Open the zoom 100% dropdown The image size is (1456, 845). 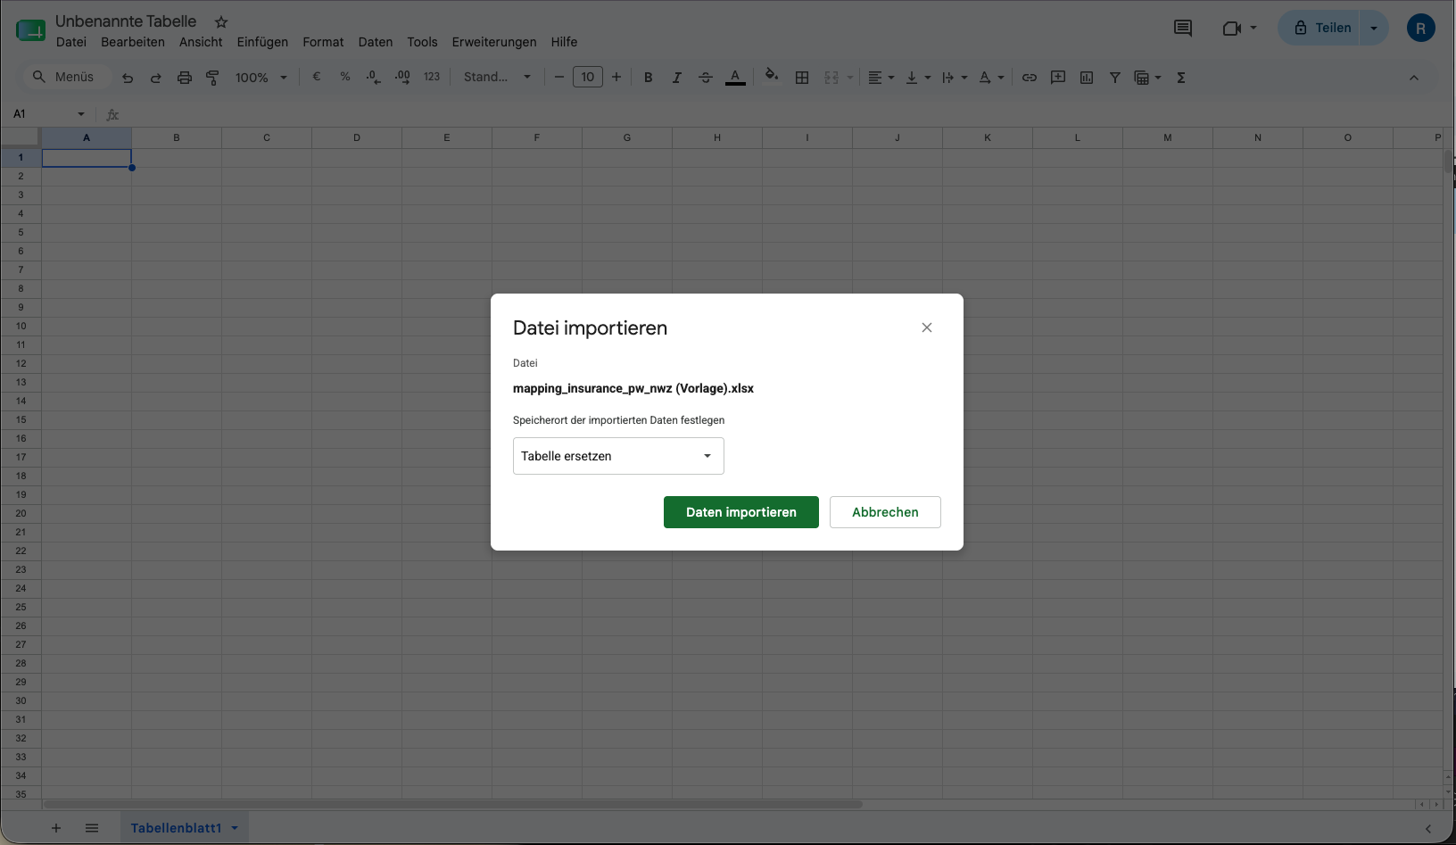pos(261,78)
